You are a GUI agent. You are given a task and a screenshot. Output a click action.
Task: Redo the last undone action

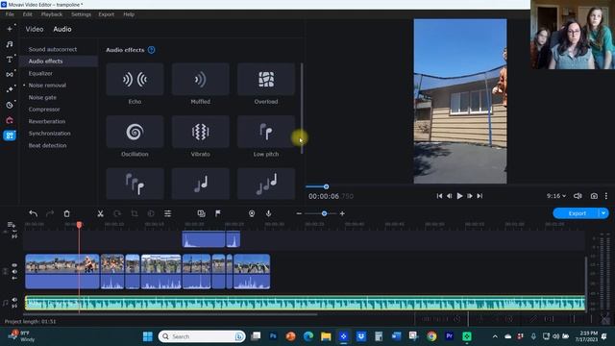tap(50, 213)
